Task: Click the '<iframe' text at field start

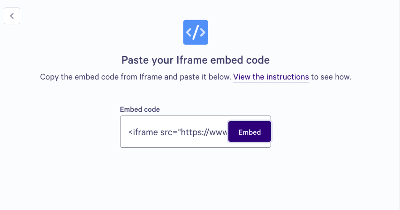Action: pos(143,132)
